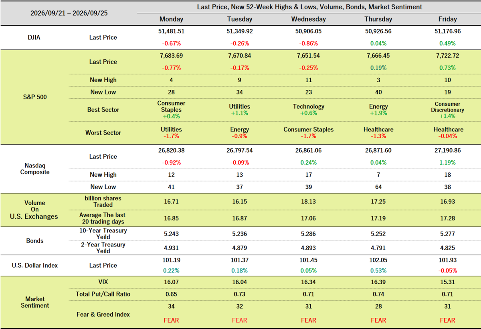Click the Worst Sector row label
The width and height of the screenshot is (481, 329).
tap(103, 133)
